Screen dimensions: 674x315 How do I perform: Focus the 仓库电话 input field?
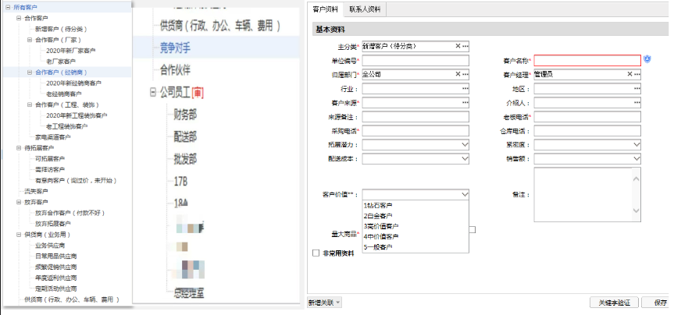(587, 131)
